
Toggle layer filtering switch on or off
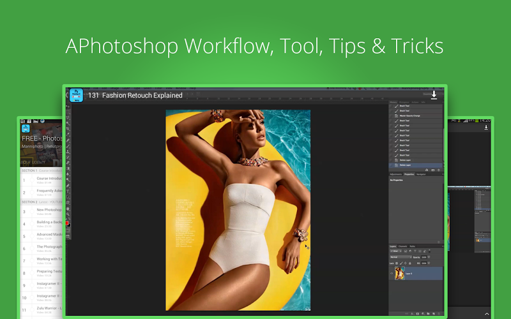click(x=429, y=251)
